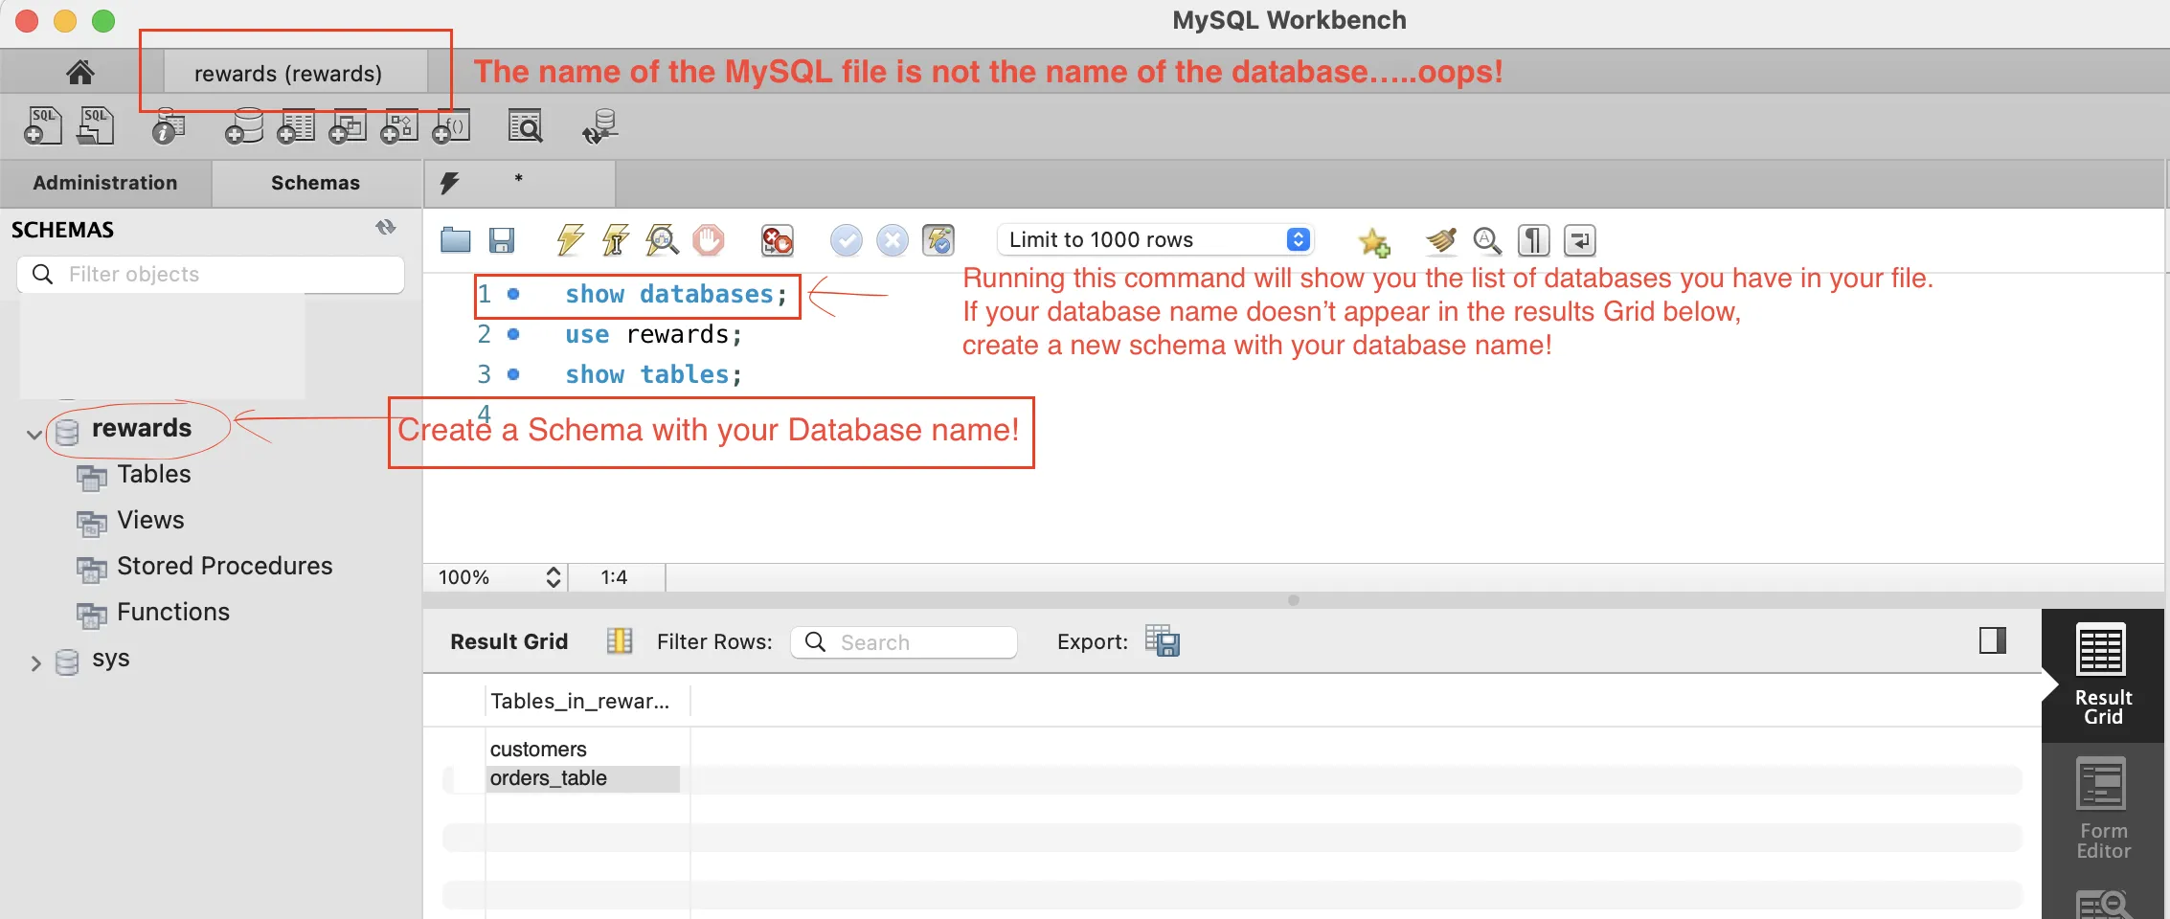Reconnect to the DBMS
Viewport: 2170px width, 919px height.
tap(600, 125)
